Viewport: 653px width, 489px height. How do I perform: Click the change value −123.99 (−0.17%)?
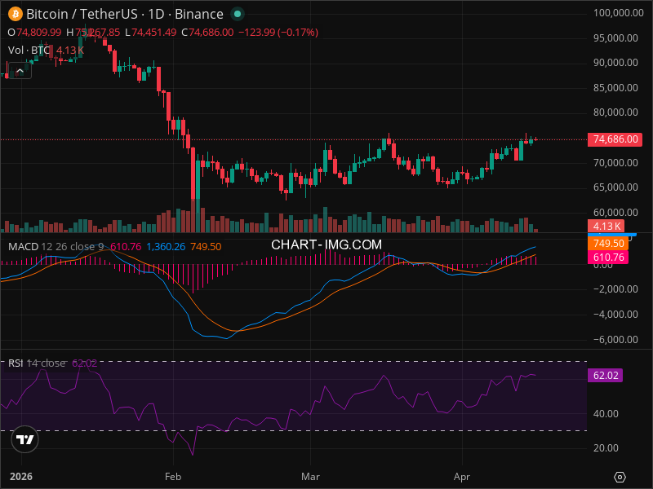point(278,33)
